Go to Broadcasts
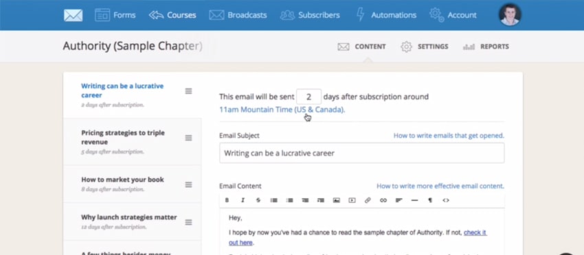 238,15
